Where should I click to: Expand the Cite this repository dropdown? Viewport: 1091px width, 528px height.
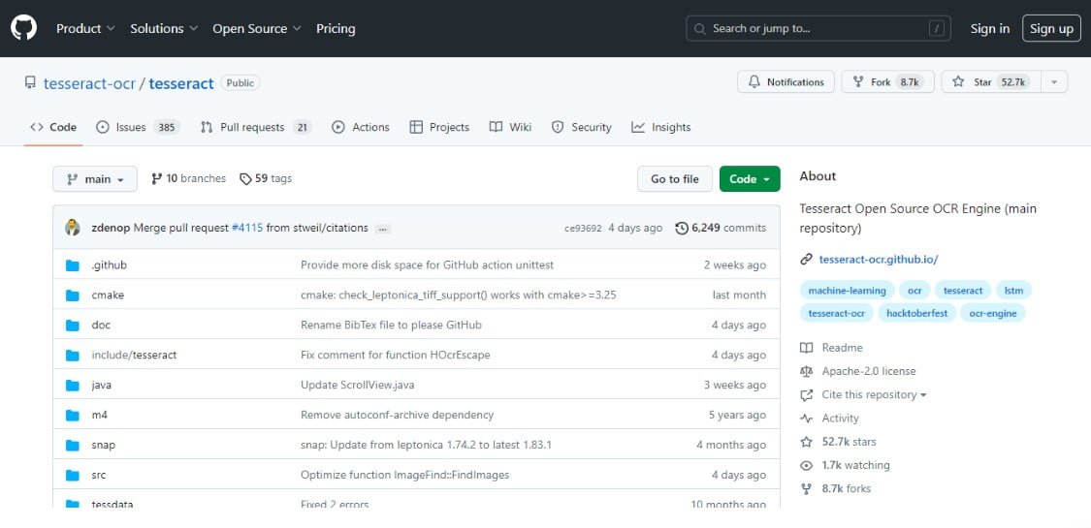(x=874, y=394)
